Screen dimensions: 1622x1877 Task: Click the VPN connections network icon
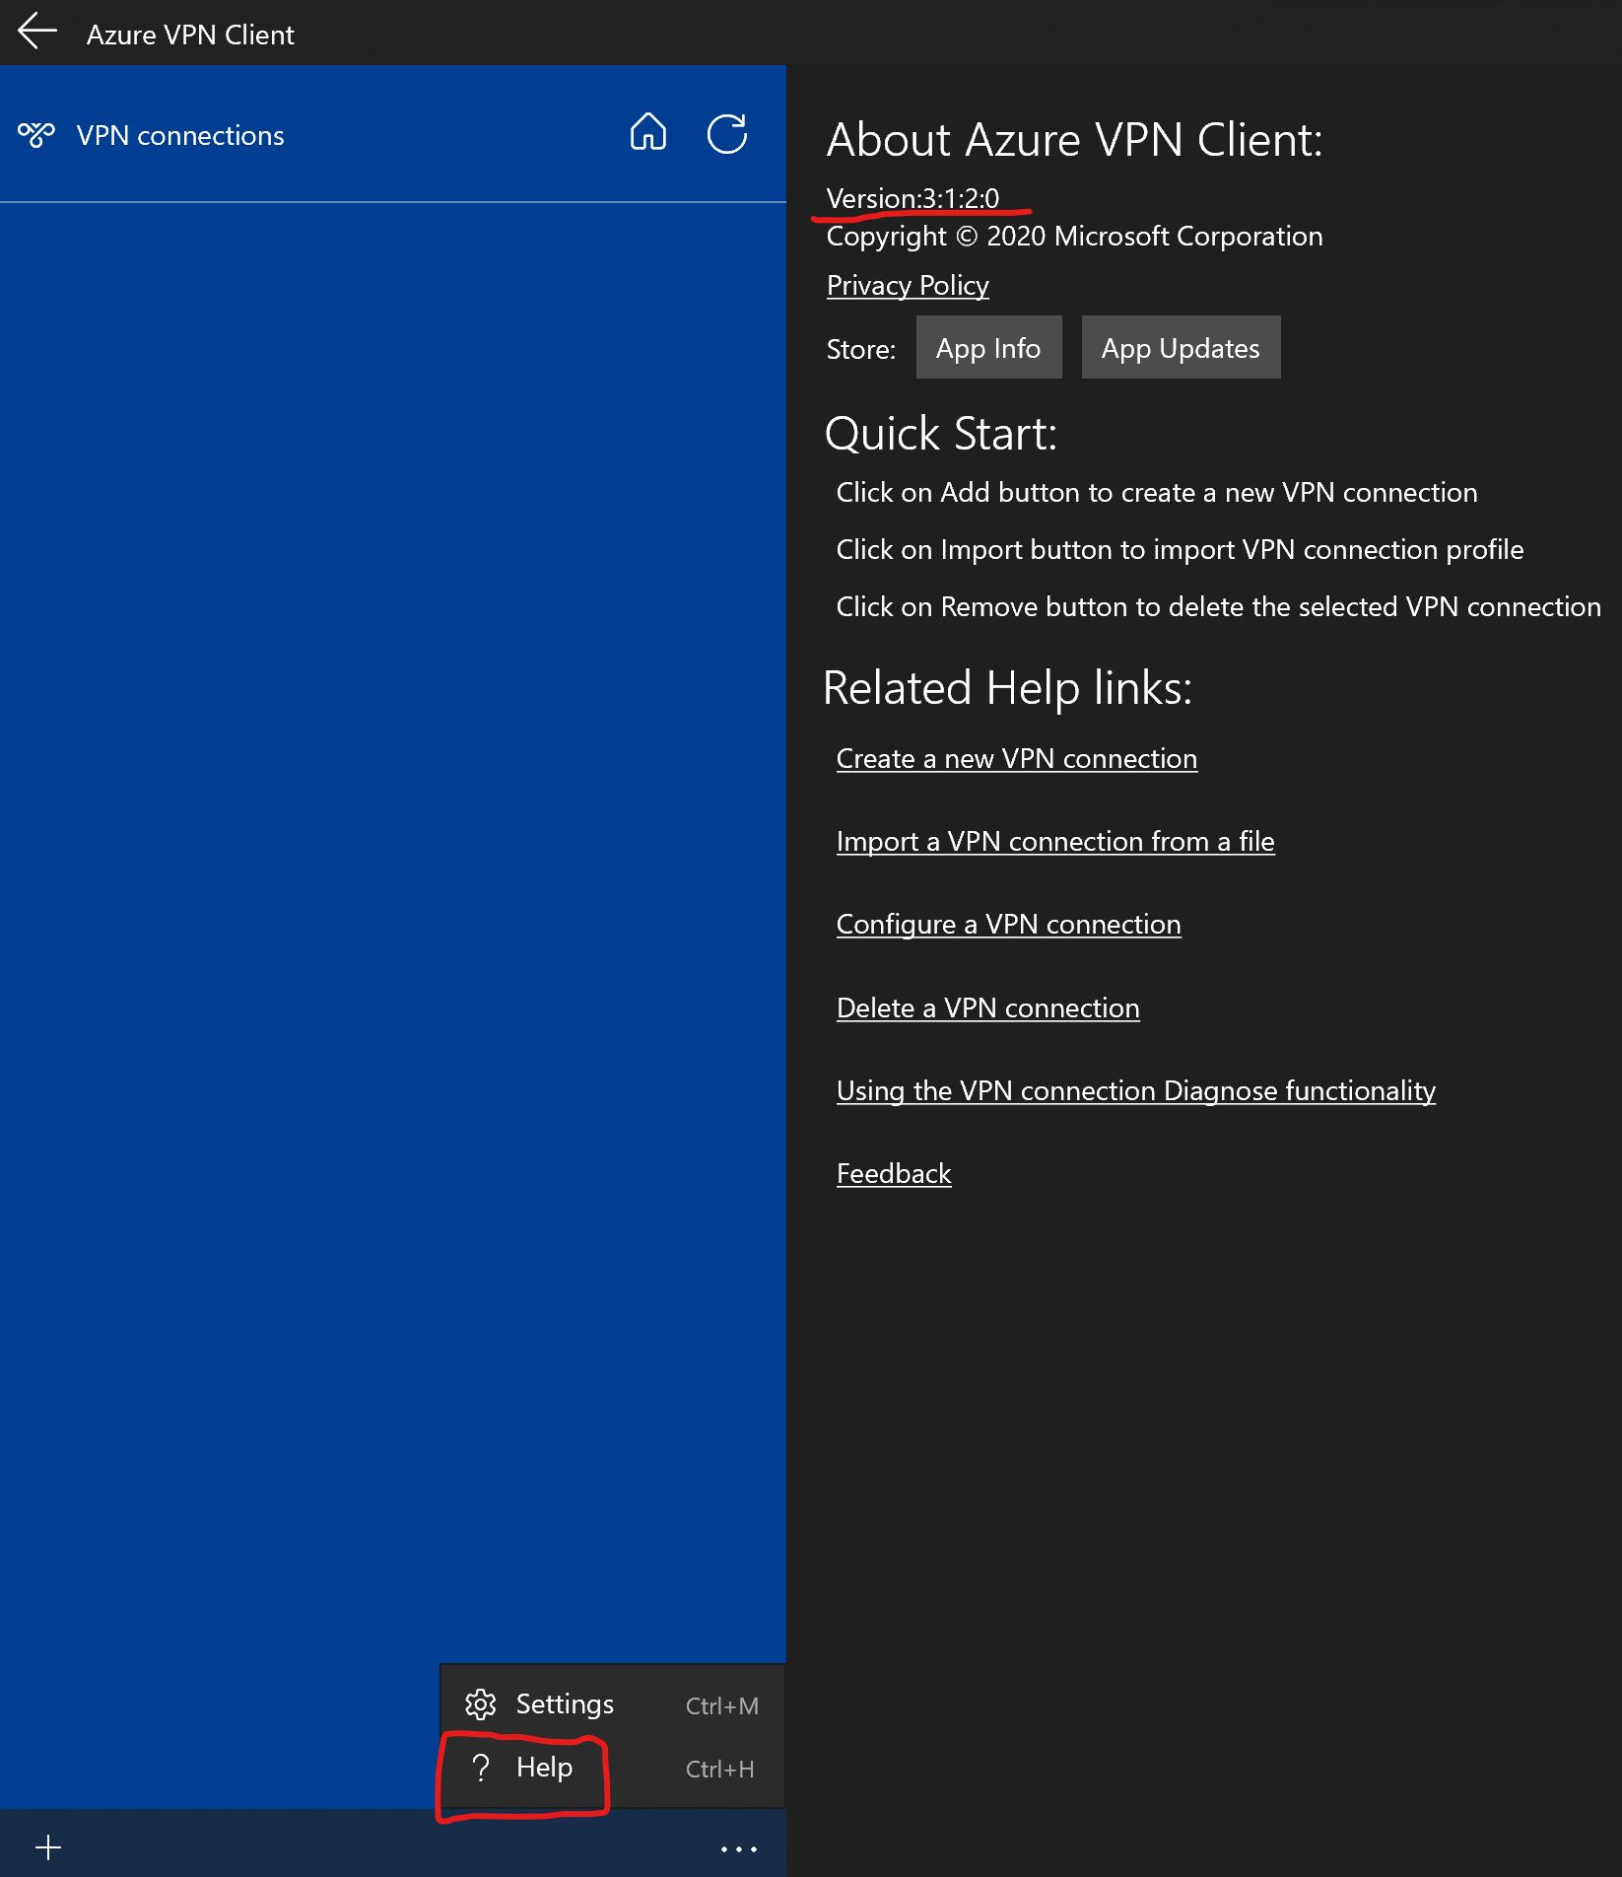(x=36, y=135)
